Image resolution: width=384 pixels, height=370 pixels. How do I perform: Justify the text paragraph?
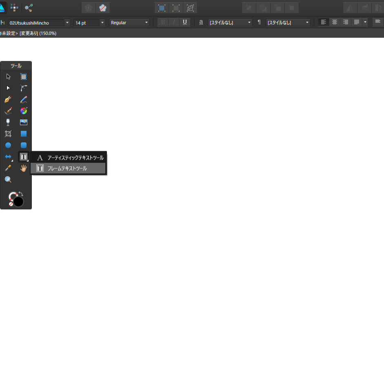(357, 22)
